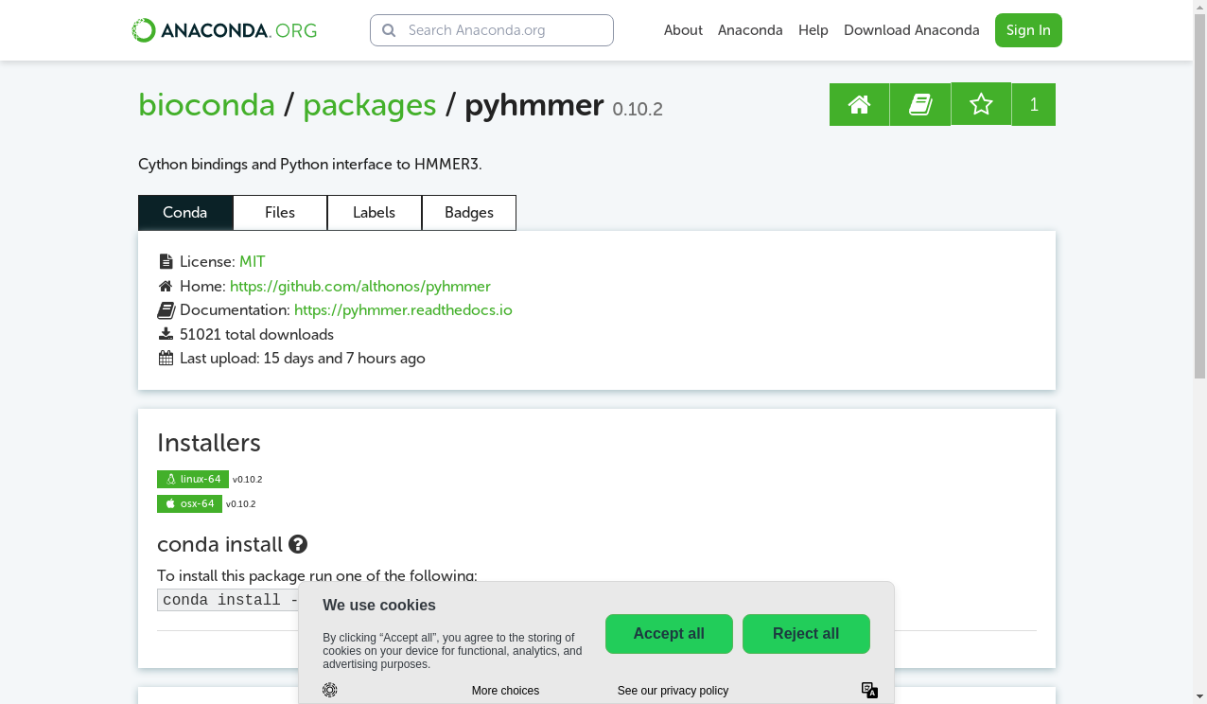
Task: Click the cookie settings gear icon
Action: click(329, 690)
